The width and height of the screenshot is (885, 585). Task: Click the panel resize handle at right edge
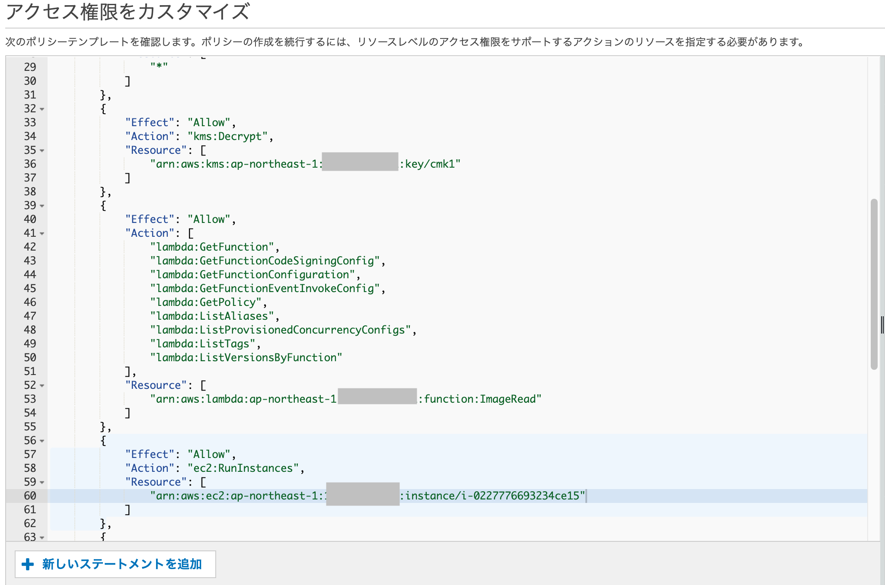(x=882, y=325)
